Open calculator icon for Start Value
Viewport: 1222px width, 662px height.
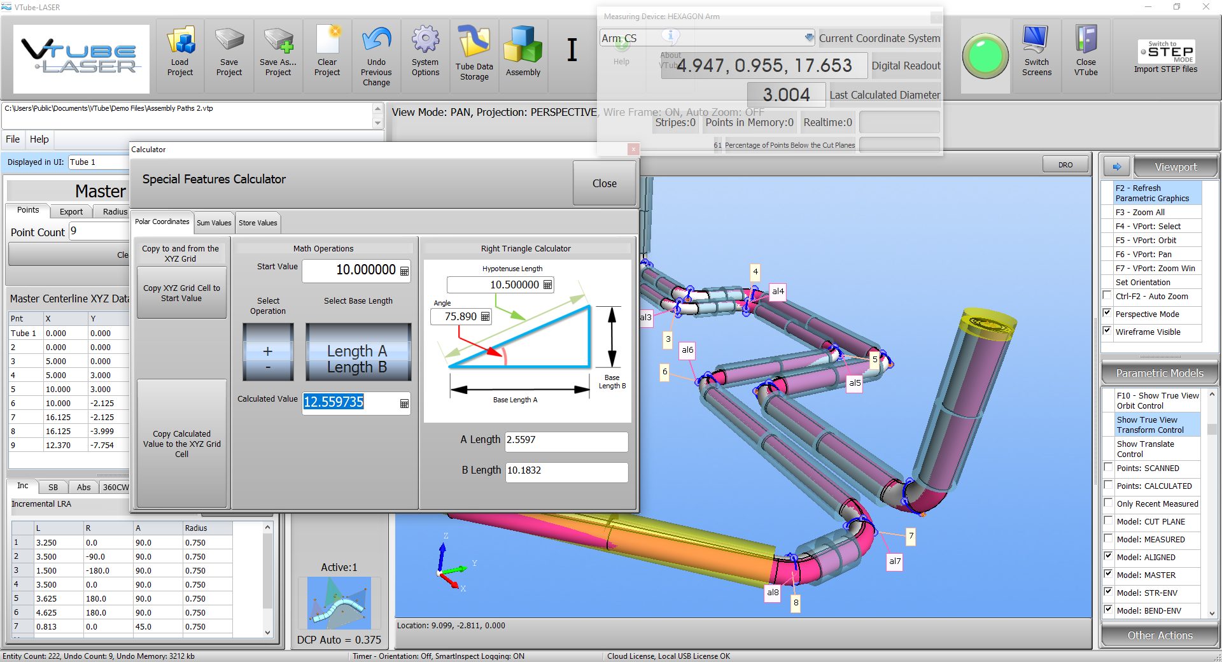(x=404, y=271)
